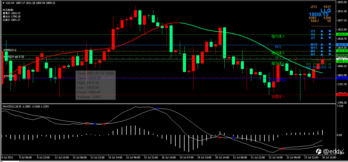Click the LLG,H4 chart title text

click(10, 3)
